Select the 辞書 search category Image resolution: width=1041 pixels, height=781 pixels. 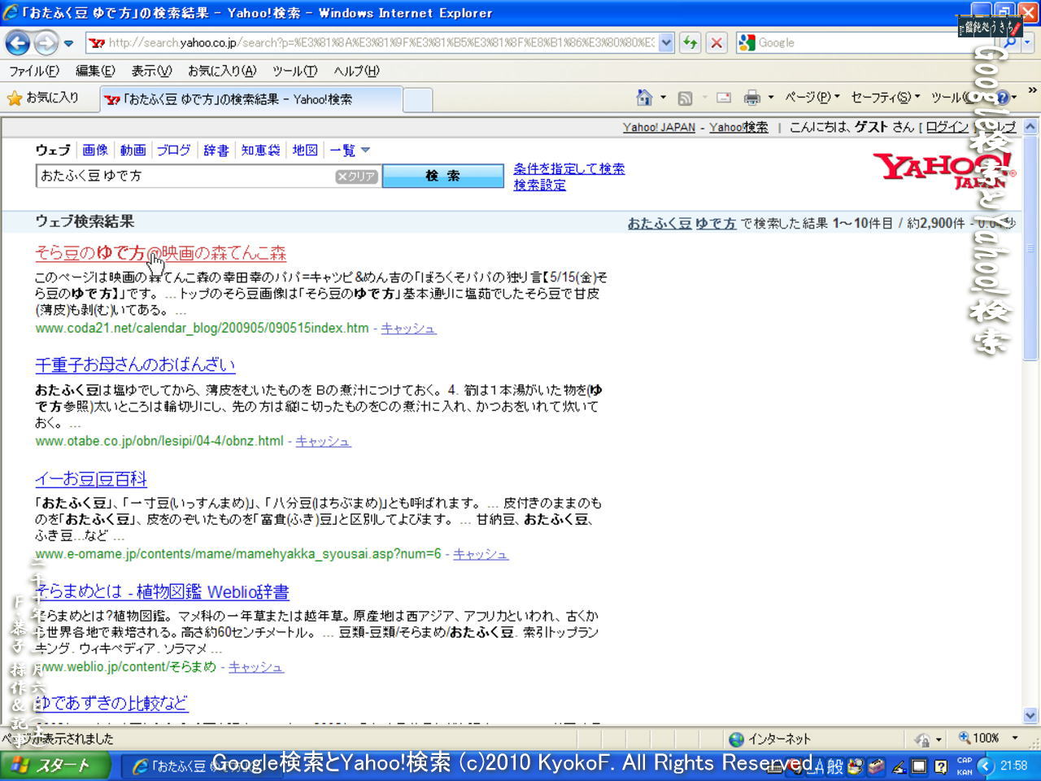coord(216,150)
